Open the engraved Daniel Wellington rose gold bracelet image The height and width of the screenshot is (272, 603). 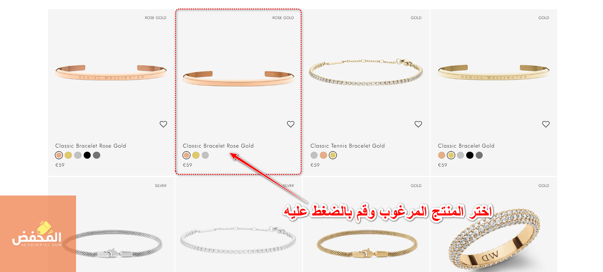[111, 72]
